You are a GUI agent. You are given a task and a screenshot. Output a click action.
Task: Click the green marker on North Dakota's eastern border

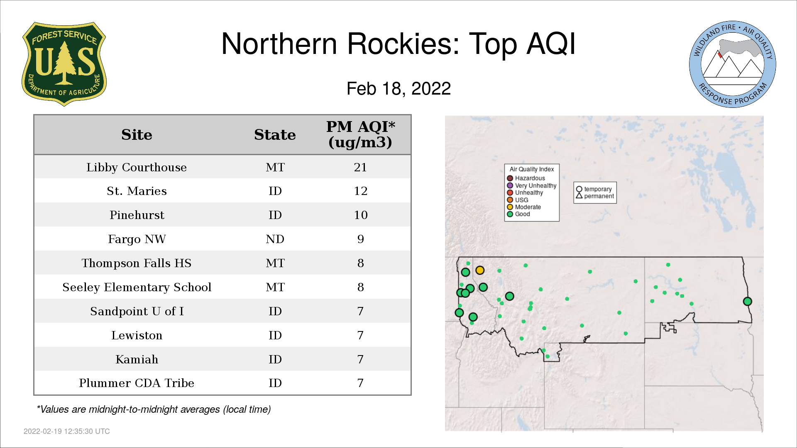pyautogui.click(x=748, y=302)
